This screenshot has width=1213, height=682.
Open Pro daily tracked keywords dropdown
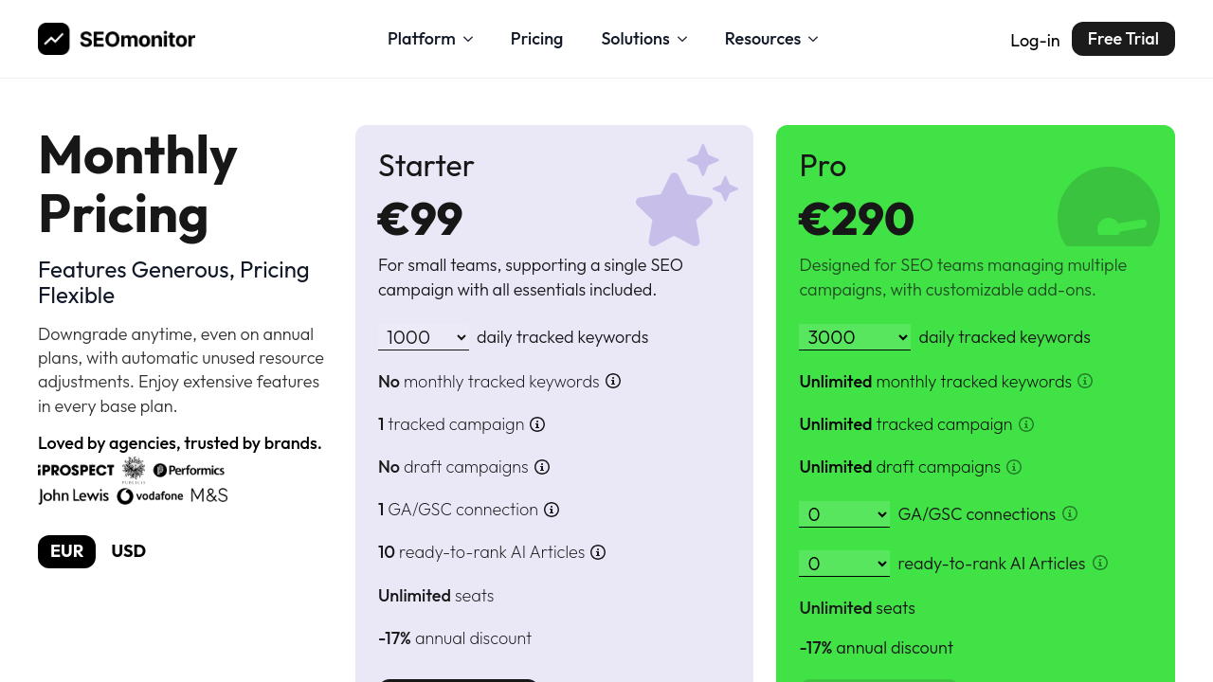[854, 337]
